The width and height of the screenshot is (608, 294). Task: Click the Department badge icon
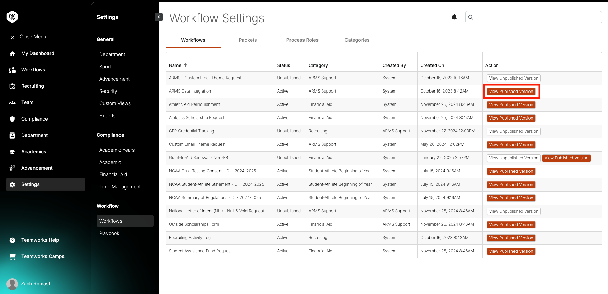point(12,136)
